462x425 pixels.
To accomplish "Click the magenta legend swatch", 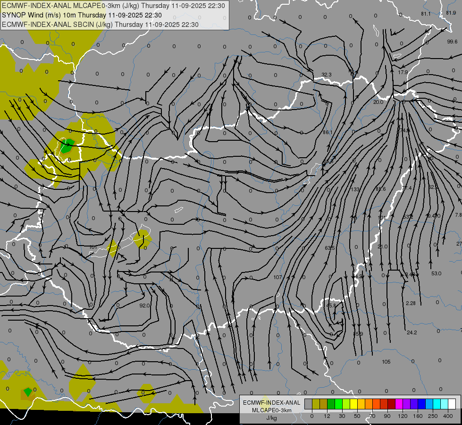I will tap(399, 404).
